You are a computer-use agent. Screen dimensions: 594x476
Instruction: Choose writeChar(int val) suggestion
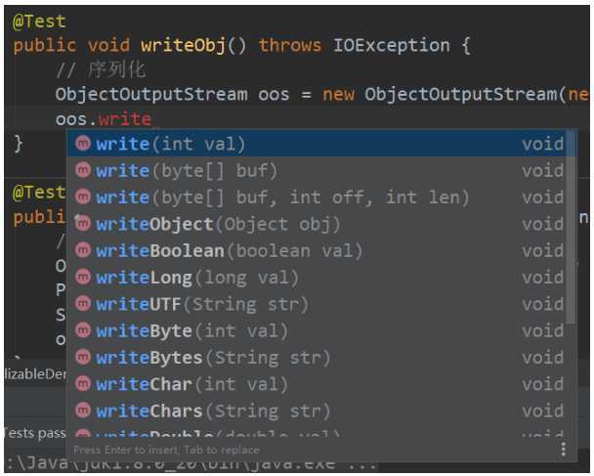point(318,384)
